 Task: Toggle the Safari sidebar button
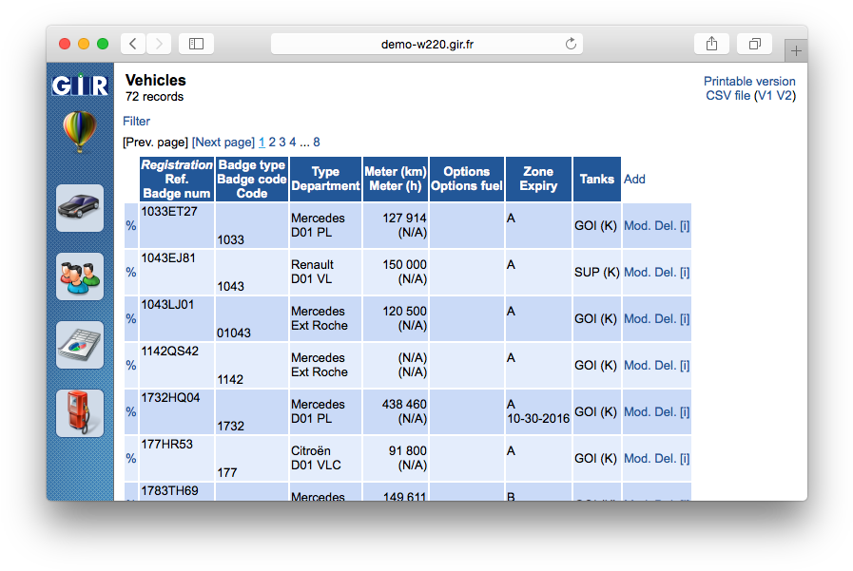point(196,44)
